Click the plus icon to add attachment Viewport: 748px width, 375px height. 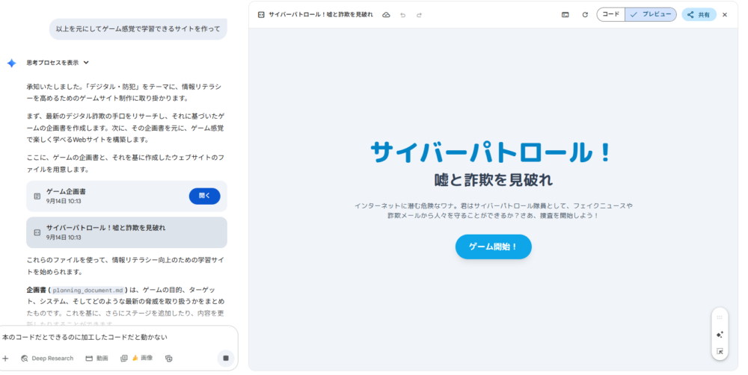tap(6, 358)
